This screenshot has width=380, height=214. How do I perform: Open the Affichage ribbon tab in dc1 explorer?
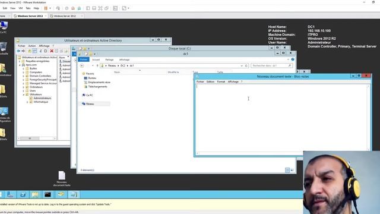(x=124, y=59)
